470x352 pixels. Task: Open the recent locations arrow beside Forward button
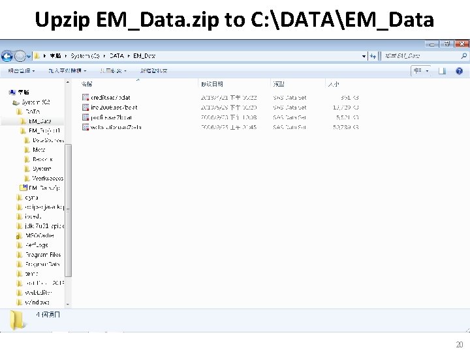(29, 56)
